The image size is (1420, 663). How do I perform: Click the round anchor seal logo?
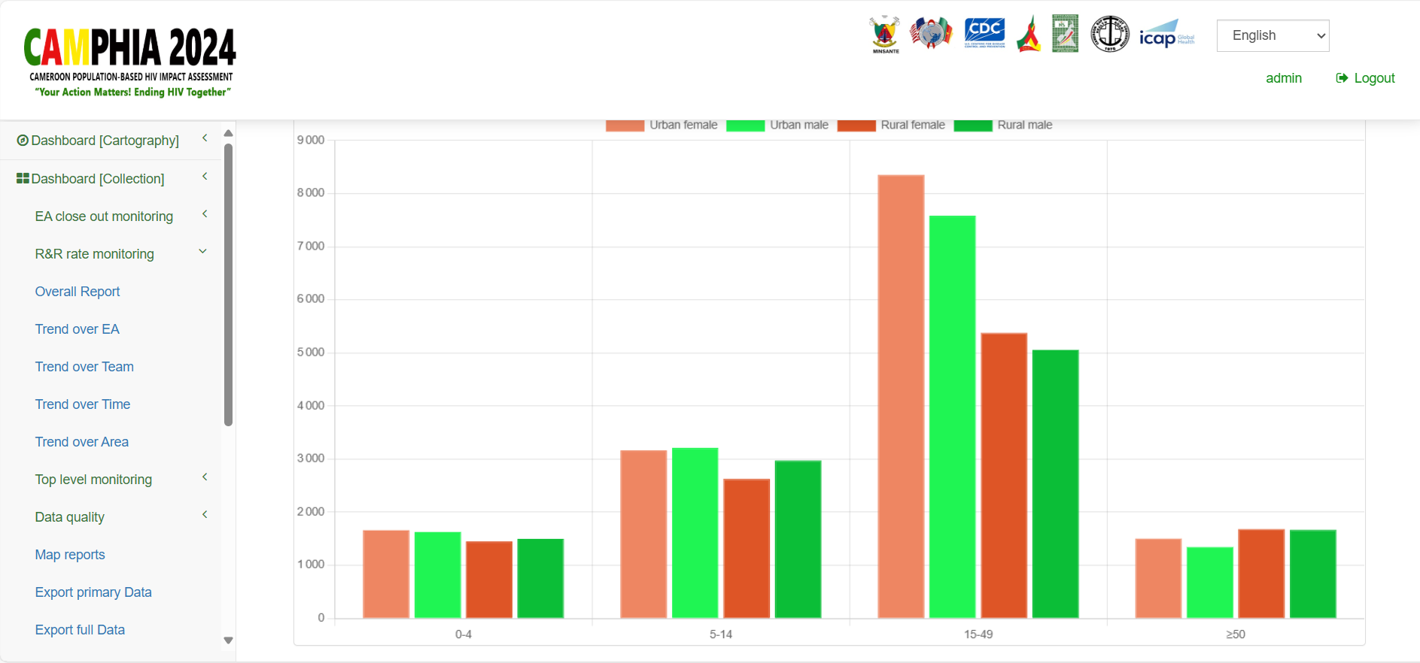point(1110,34)
